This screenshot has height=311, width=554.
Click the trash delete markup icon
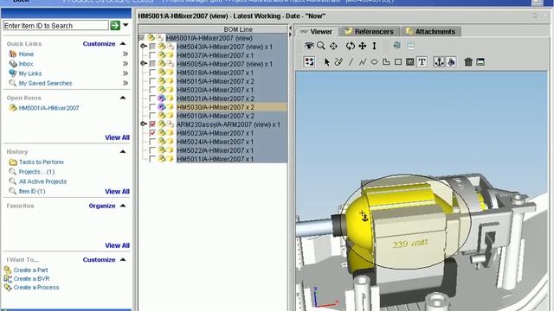coord(468,62)
